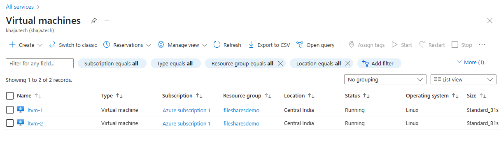Sort by the Subscription column
This screenshot has height=160, width=501.
click(182, 96)
